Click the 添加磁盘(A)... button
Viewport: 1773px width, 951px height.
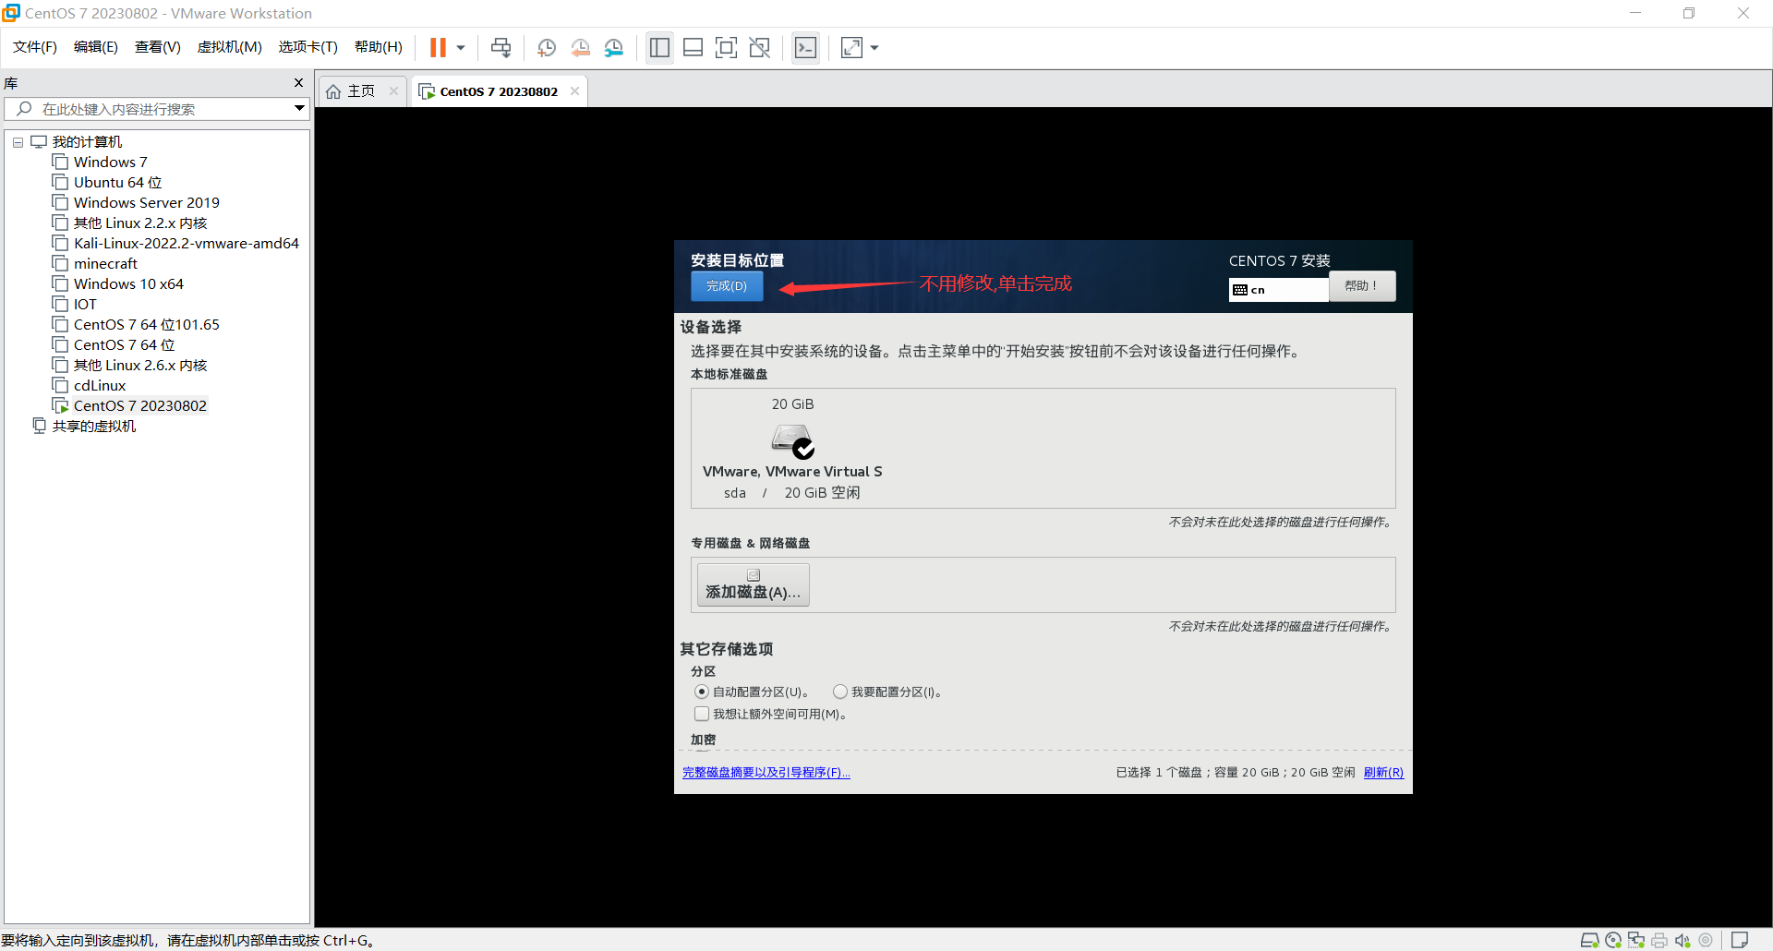[x=754, y=584]
